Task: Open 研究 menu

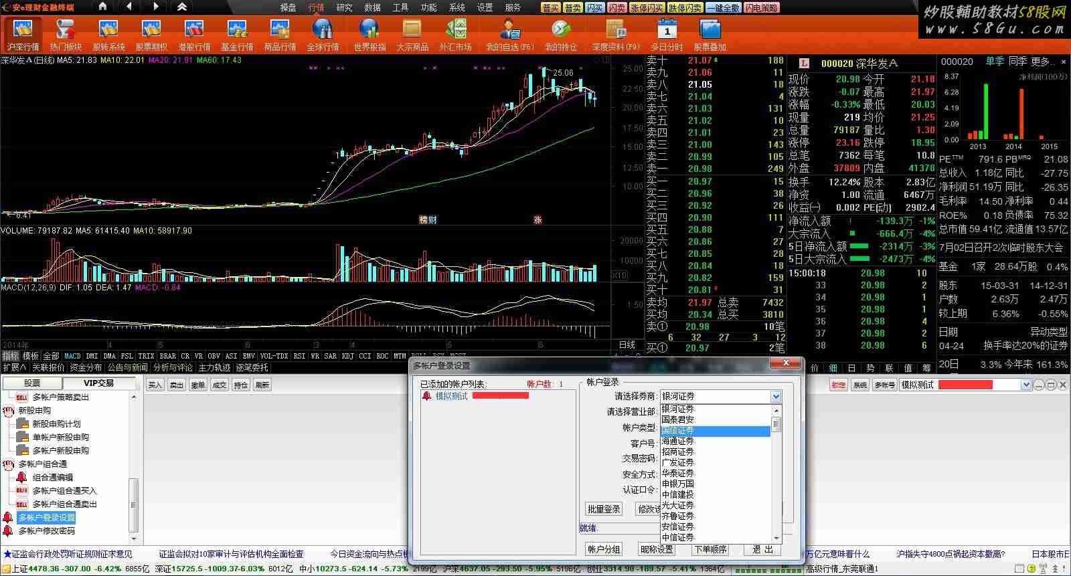Action: click(x=344, y=7)
